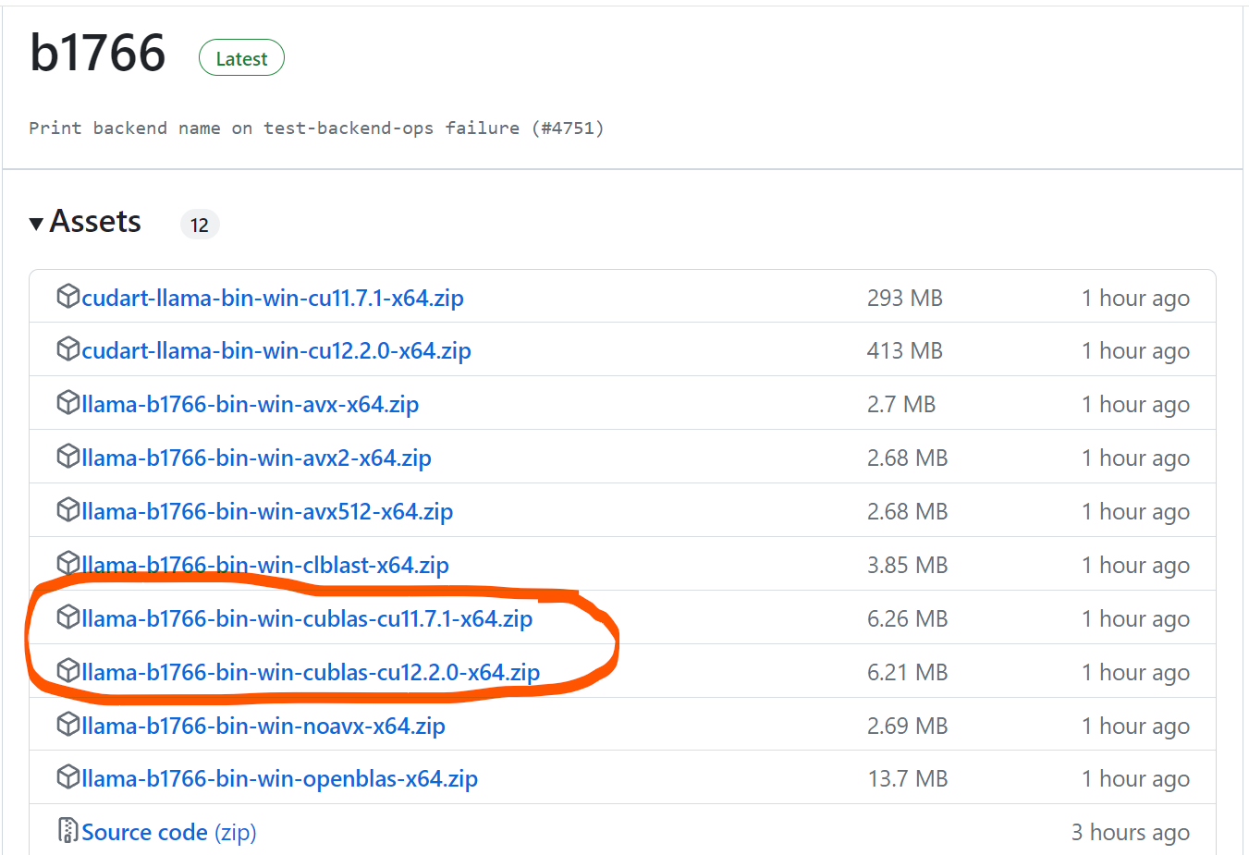
Task: Click package icon next to cublas-cu12.2.0 zip
Action: point(68,671)
